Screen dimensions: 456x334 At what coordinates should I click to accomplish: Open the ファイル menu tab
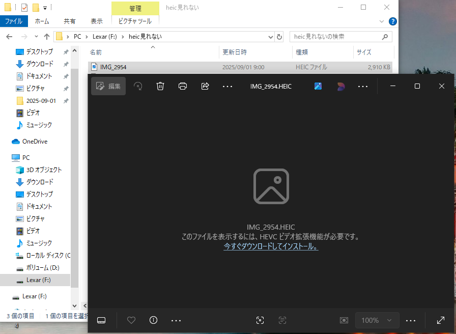pos(13,21)
